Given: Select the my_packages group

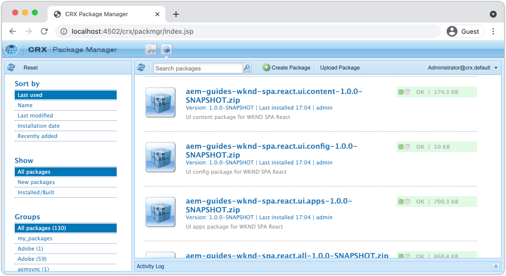Looking at the screenshot, I should (x=66, y=238).
